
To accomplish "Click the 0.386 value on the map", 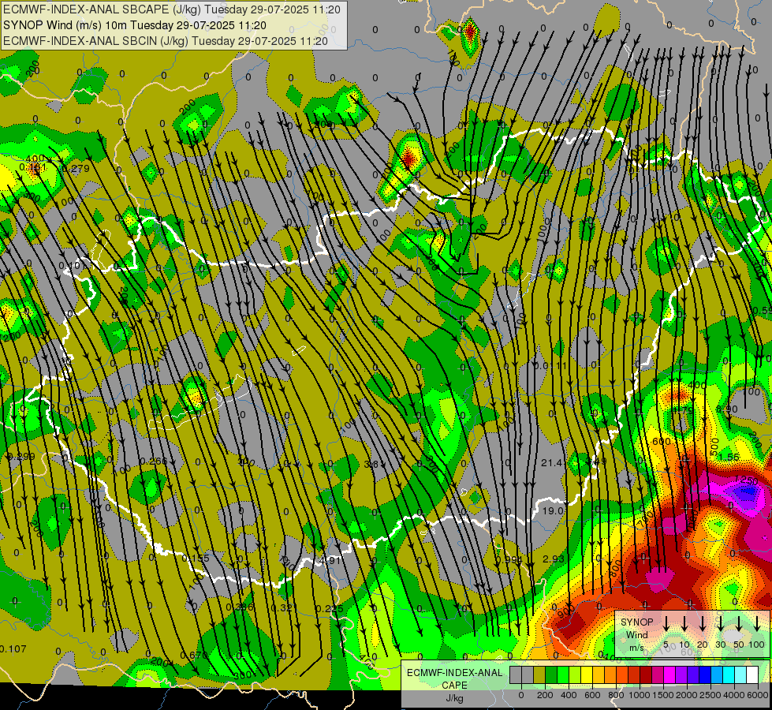I will pos(239,607).
